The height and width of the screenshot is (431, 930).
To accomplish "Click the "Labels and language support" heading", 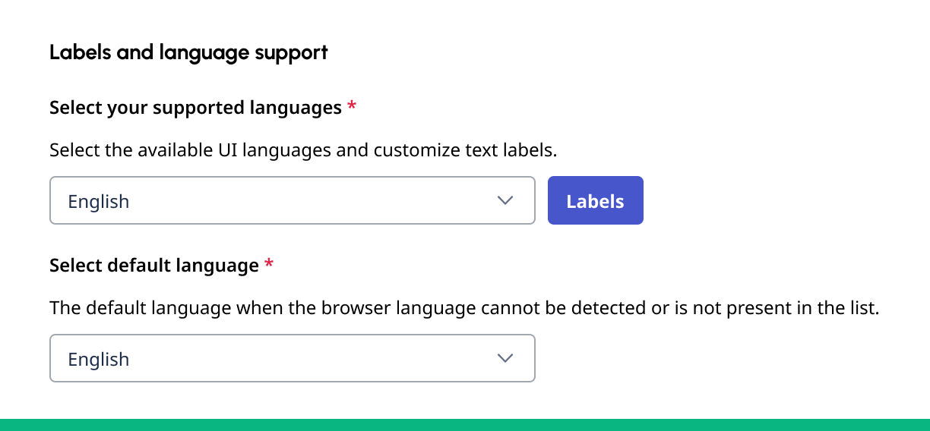I will pyautogui.click(x=188, y=53).
